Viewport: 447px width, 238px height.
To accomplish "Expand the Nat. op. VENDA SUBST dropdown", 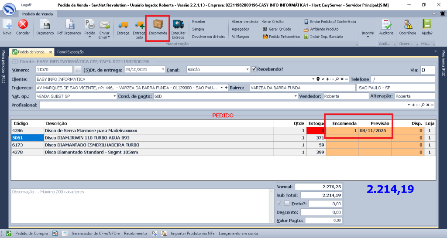I will coord(115,96).
